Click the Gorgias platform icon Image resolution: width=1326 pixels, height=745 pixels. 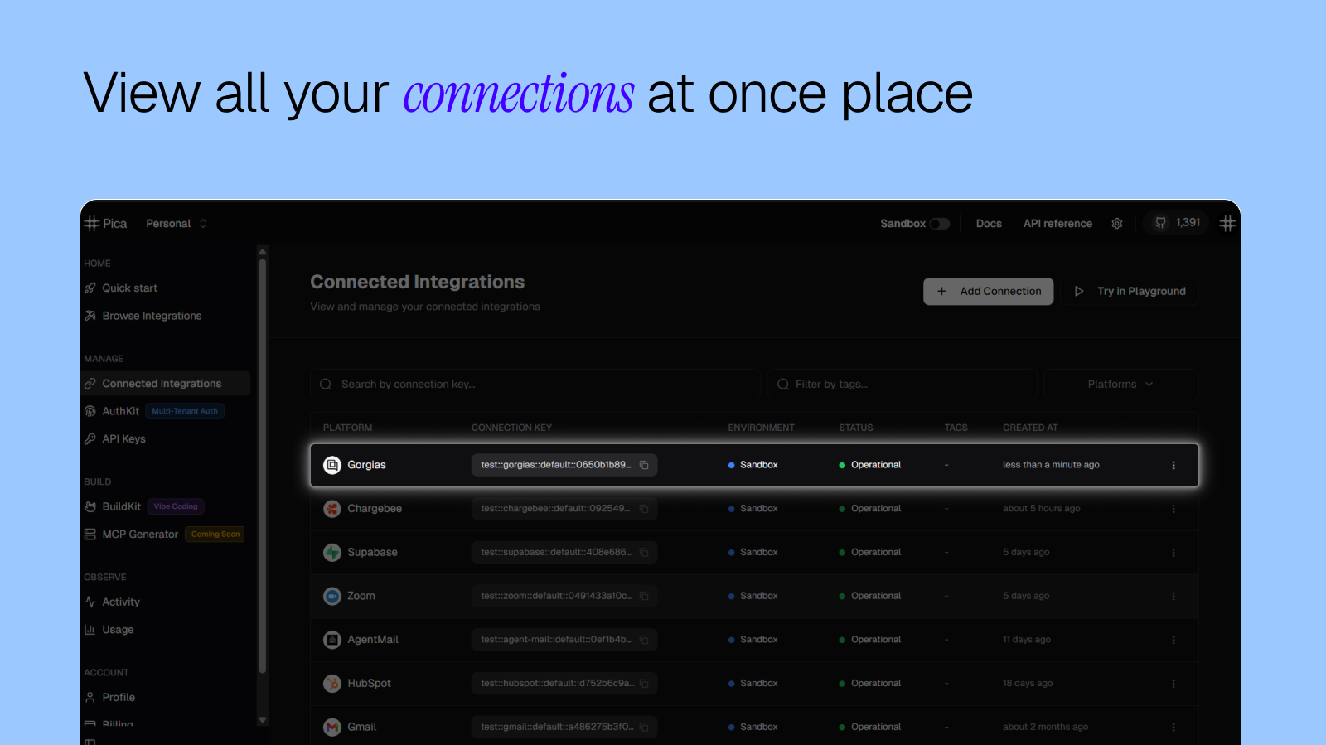(x=332, y=465)
